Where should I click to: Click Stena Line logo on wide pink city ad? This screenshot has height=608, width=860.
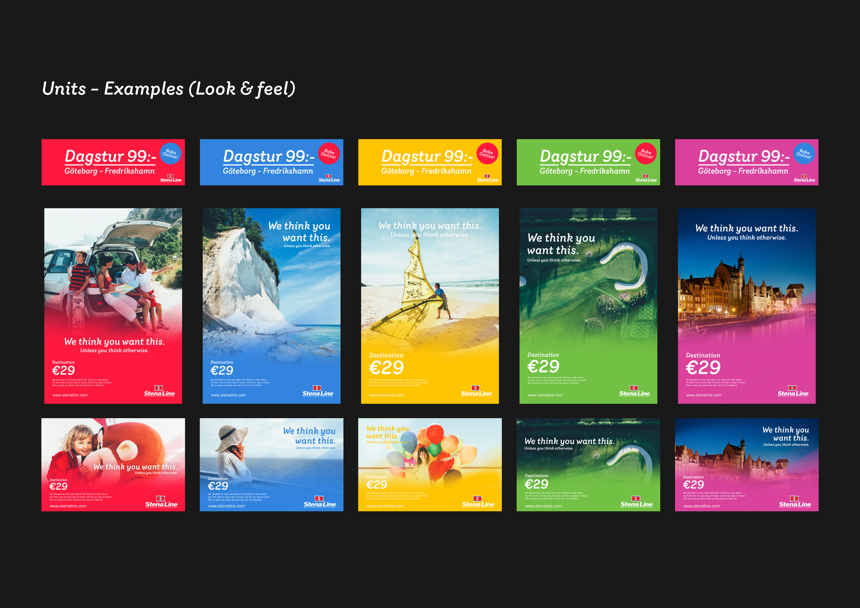pyautogui.click(x=795, y=502)
